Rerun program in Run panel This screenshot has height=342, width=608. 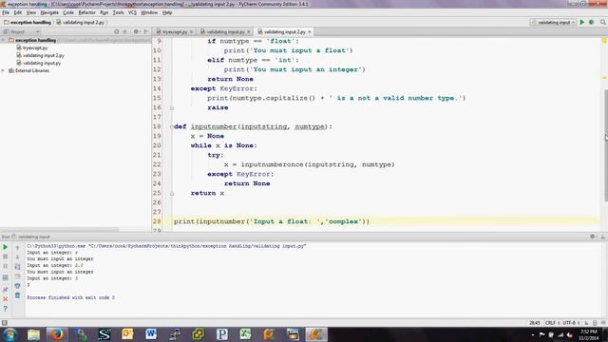[x=6, y=247]
